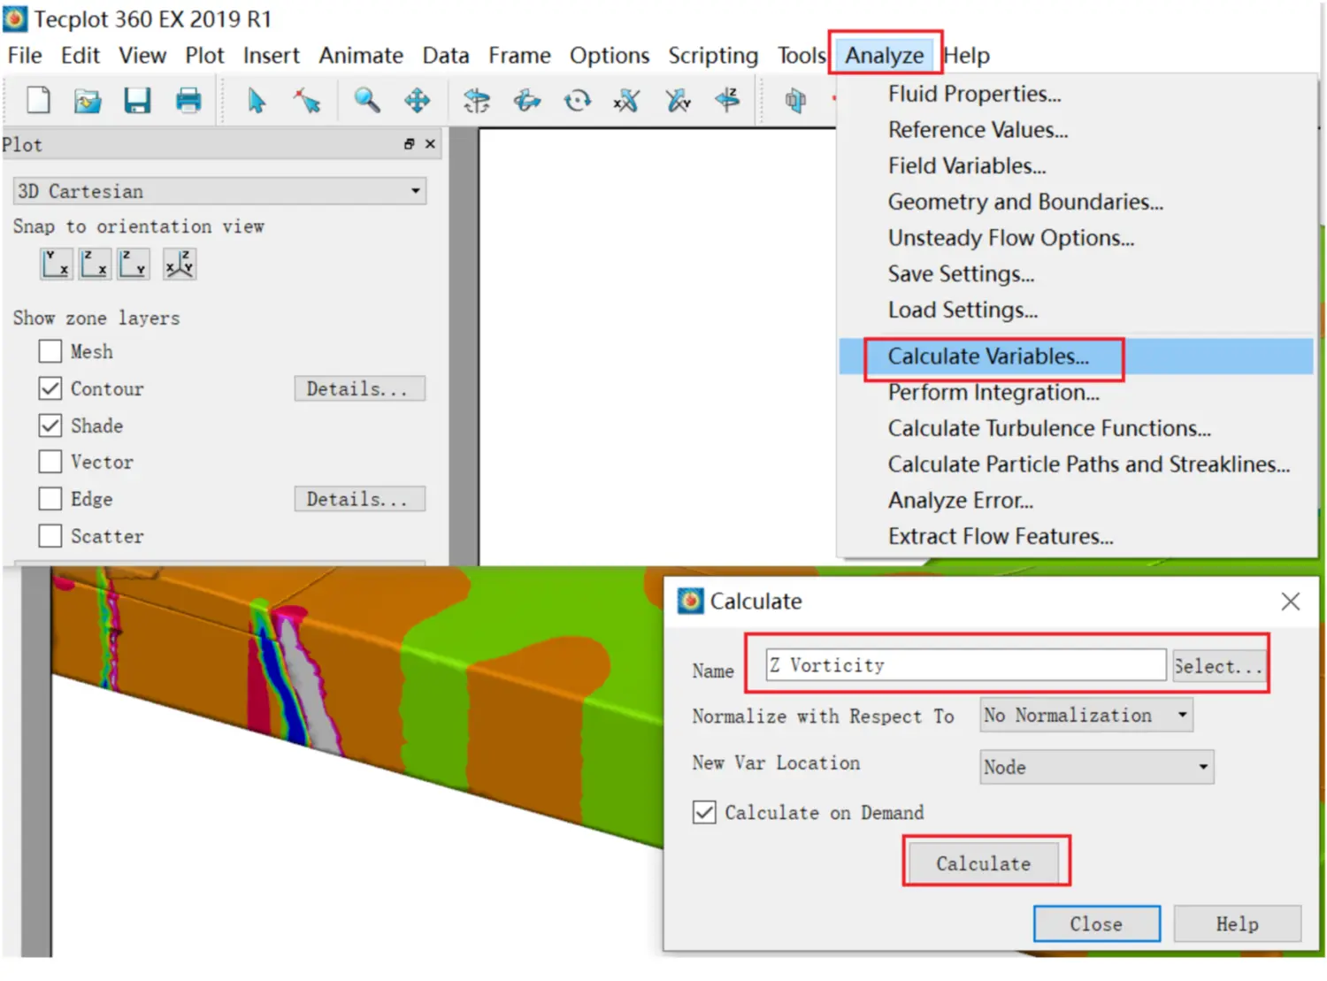Activate the twist rotate tool
The image size is (1327, 981).
pyautogui.click(x=578, y=100)
